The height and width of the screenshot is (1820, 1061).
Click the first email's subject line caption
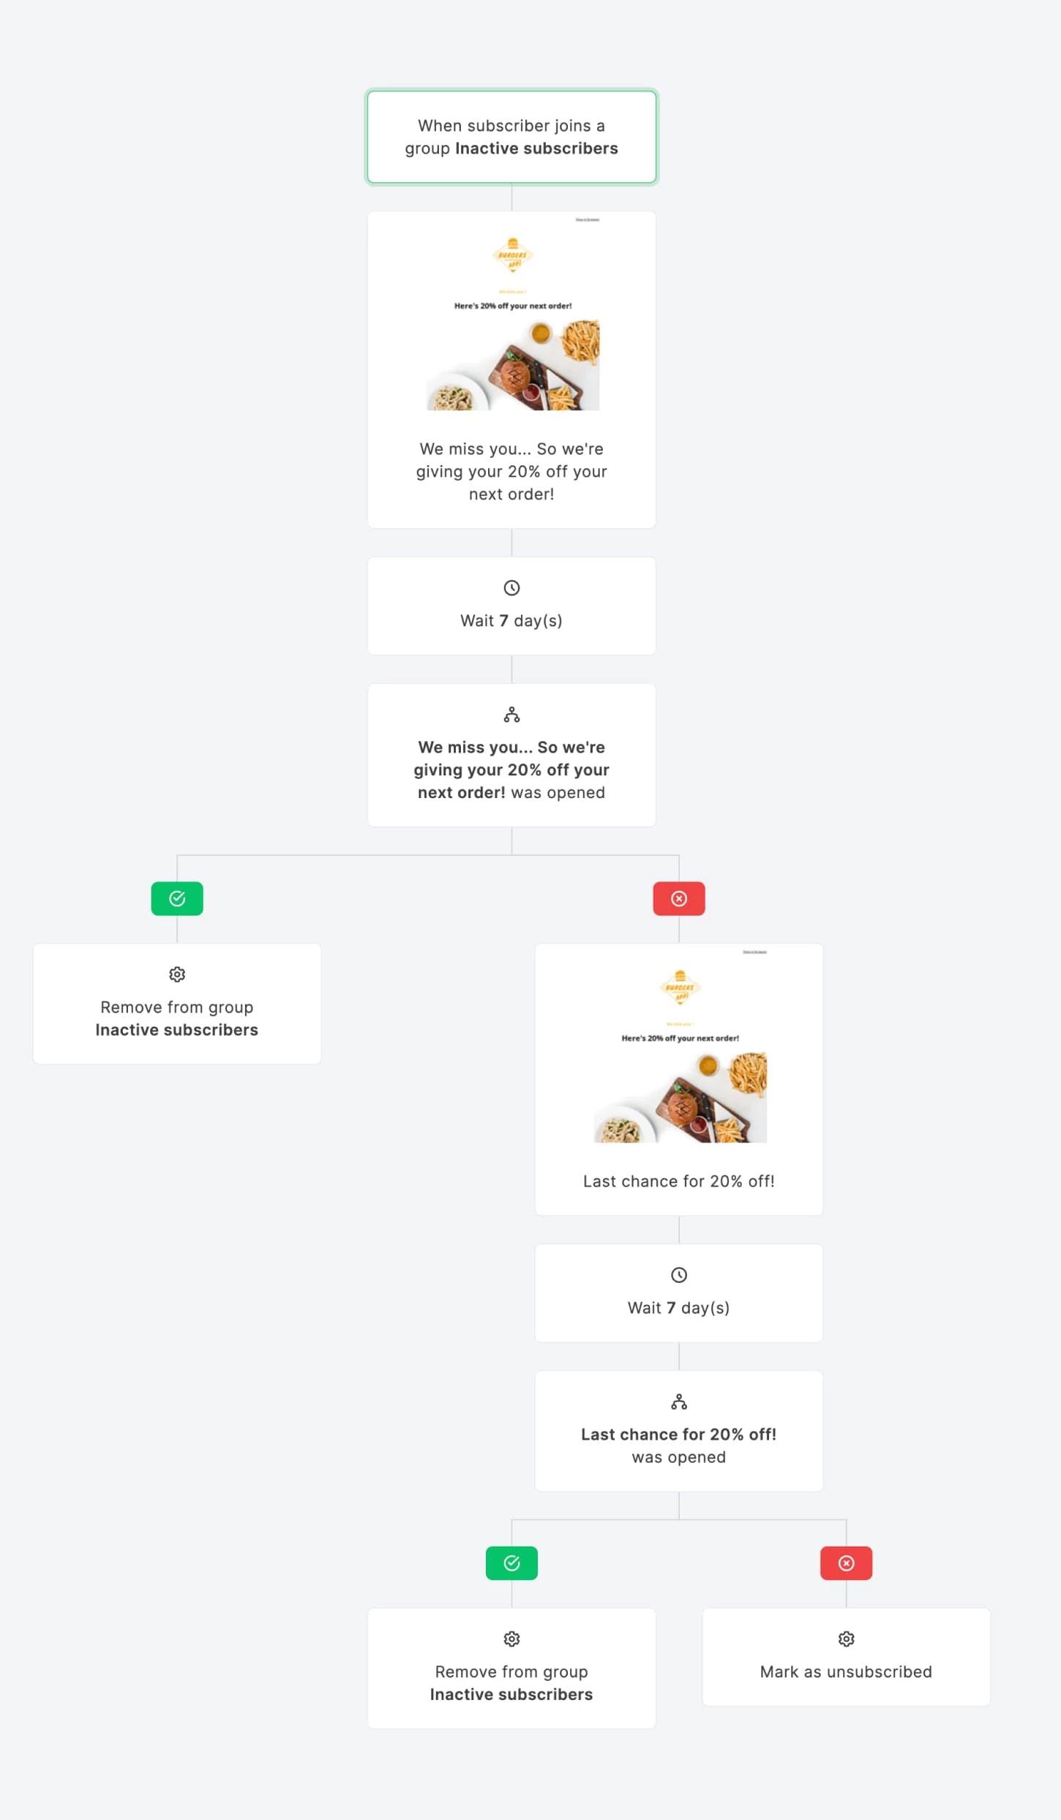tap(511, 471)
